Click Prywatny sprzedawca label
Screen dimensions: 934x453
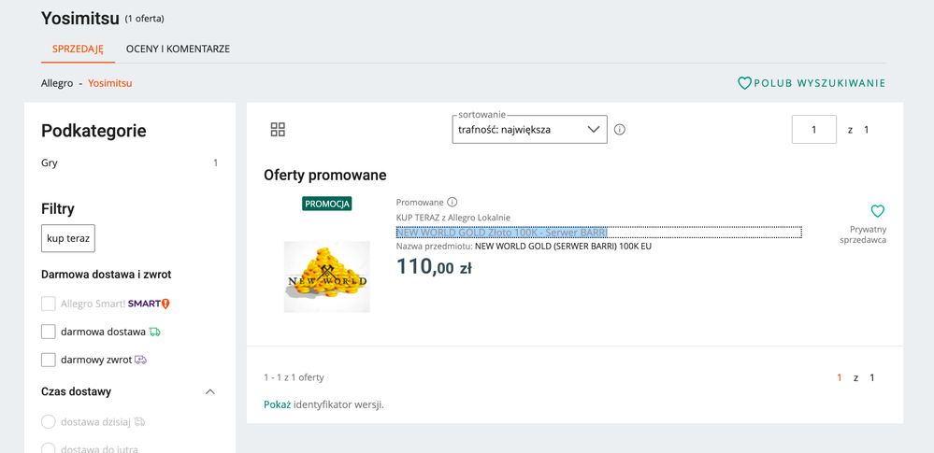pos(863,234)
